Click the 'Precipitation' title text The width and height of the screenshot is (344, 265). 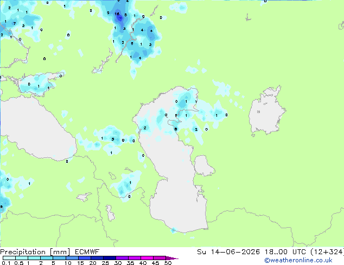coord(23,252)
